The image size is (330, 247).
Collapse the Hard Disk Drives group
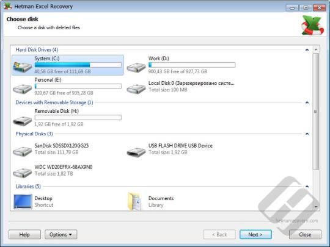(307, 50)
